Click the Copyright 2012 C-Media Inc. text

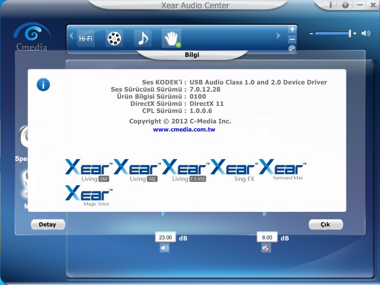[180, 121]
